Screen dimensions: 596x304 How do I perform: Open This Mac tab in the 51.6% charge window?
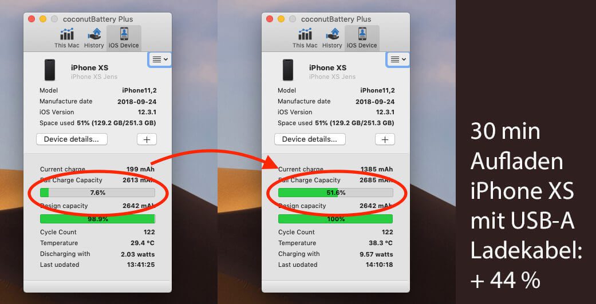(305, 38)
